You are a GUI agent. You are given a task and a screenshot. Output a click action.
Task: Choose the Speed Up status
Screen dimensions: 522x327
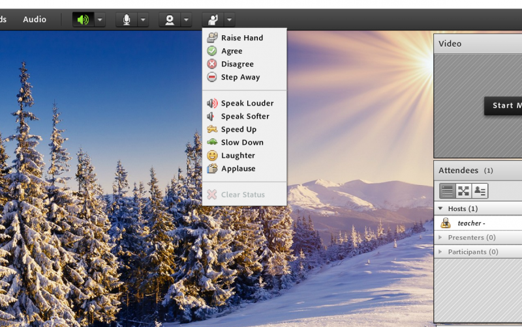pos(238,129)
